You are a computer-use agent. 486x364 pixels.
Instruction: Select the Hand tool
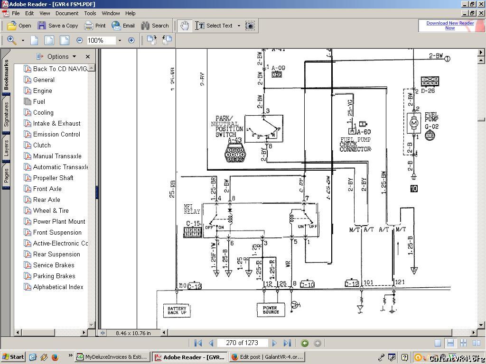(185, 26)
